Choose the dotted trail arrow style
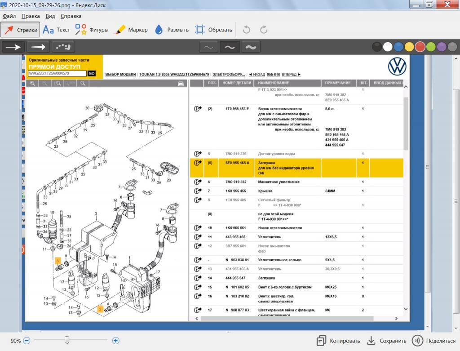This screenshot has width=460, height=351. (x=63, y=47)
